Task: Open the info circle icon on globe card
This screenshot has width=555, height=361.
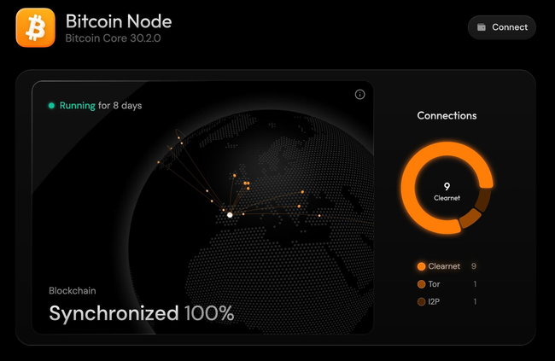Action: click(359, 95)
